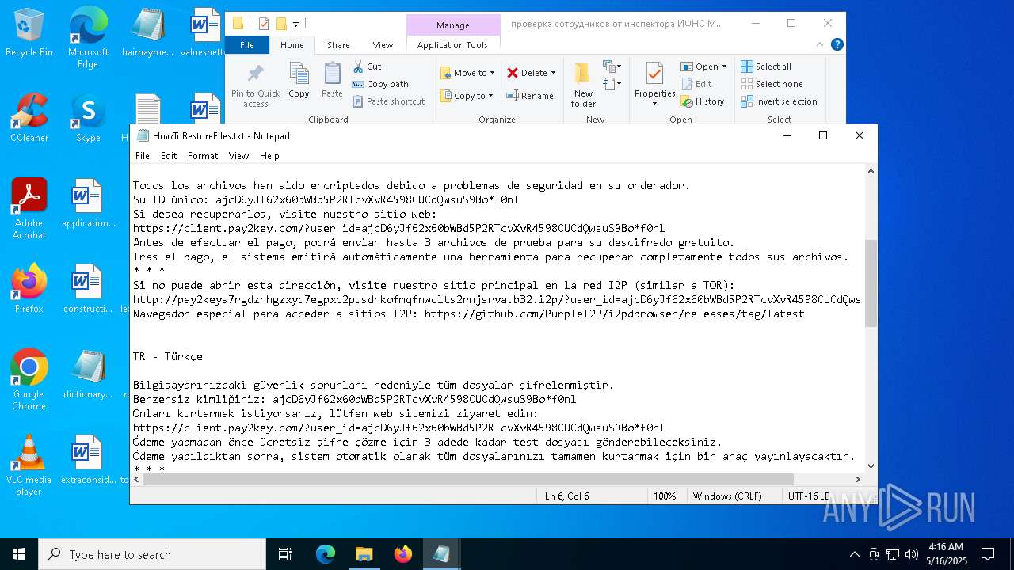This screenshot has height=570, width=1014.
Task: Open the Explorer File tab
Action: click(247, 45)
